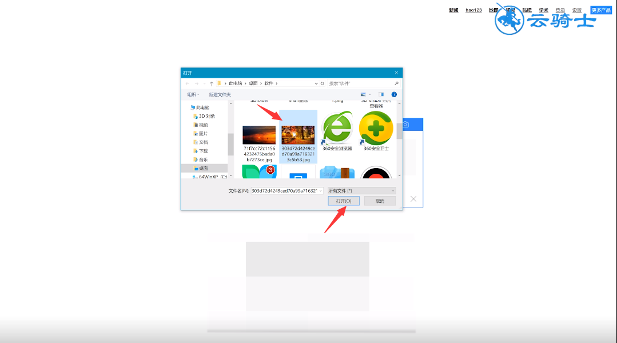Click the 更多产品 button
The height and width of the screenshot is (343, 617).
(601, 10)
